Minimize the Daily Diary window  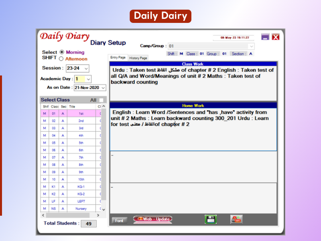tap(265, 37)
